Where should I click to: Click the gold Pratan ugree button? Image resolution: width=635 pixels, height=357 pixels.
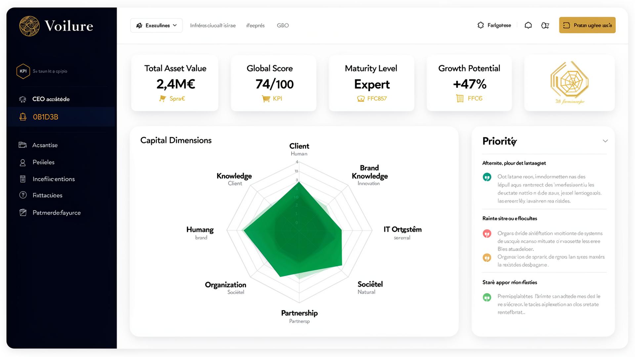[x=587, y=25]
